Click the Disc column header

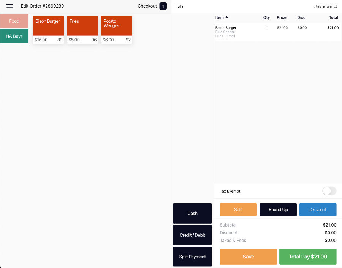coord(301,18)
